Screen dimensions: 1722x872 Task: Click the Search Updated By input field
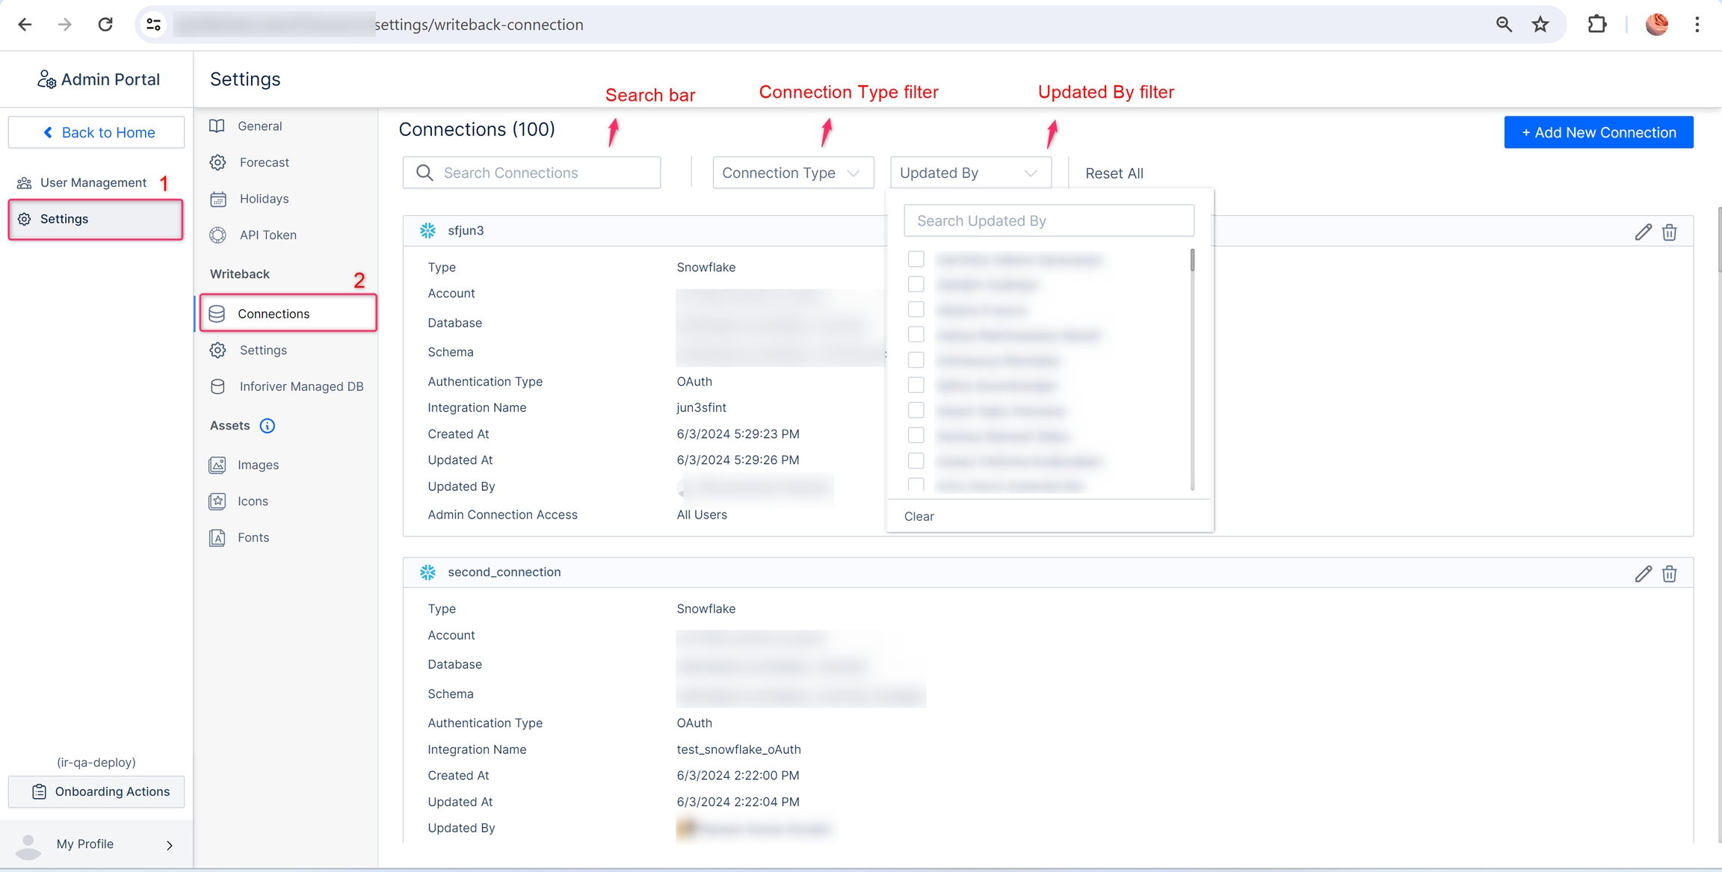[x=1048, y=220]
